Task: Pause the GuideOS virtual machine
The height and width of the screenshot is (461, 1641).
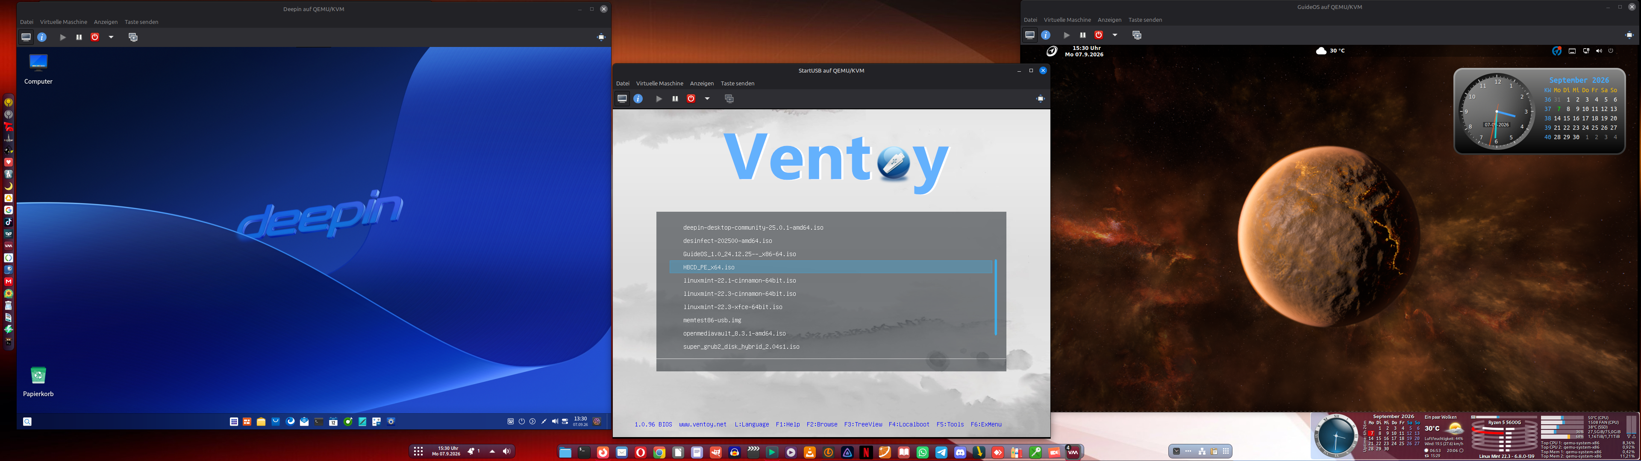Action: point(1083,35)
